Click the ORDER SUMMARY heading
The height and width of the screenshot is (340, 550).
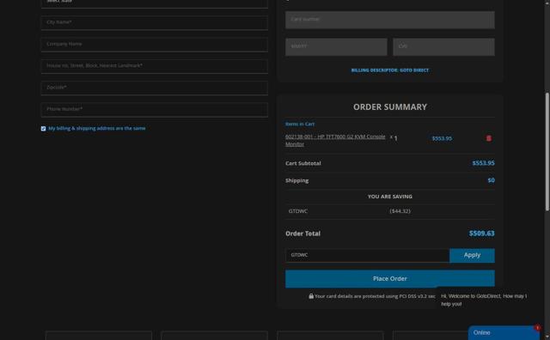tap(390, 107)
